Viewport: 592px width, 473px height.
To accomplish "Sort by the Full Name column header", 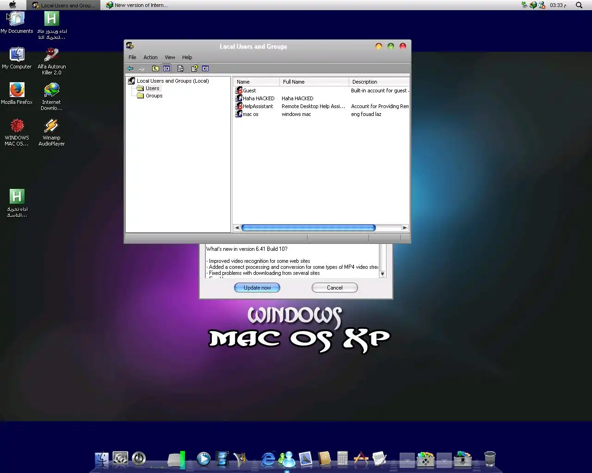I will click(314, 82).
